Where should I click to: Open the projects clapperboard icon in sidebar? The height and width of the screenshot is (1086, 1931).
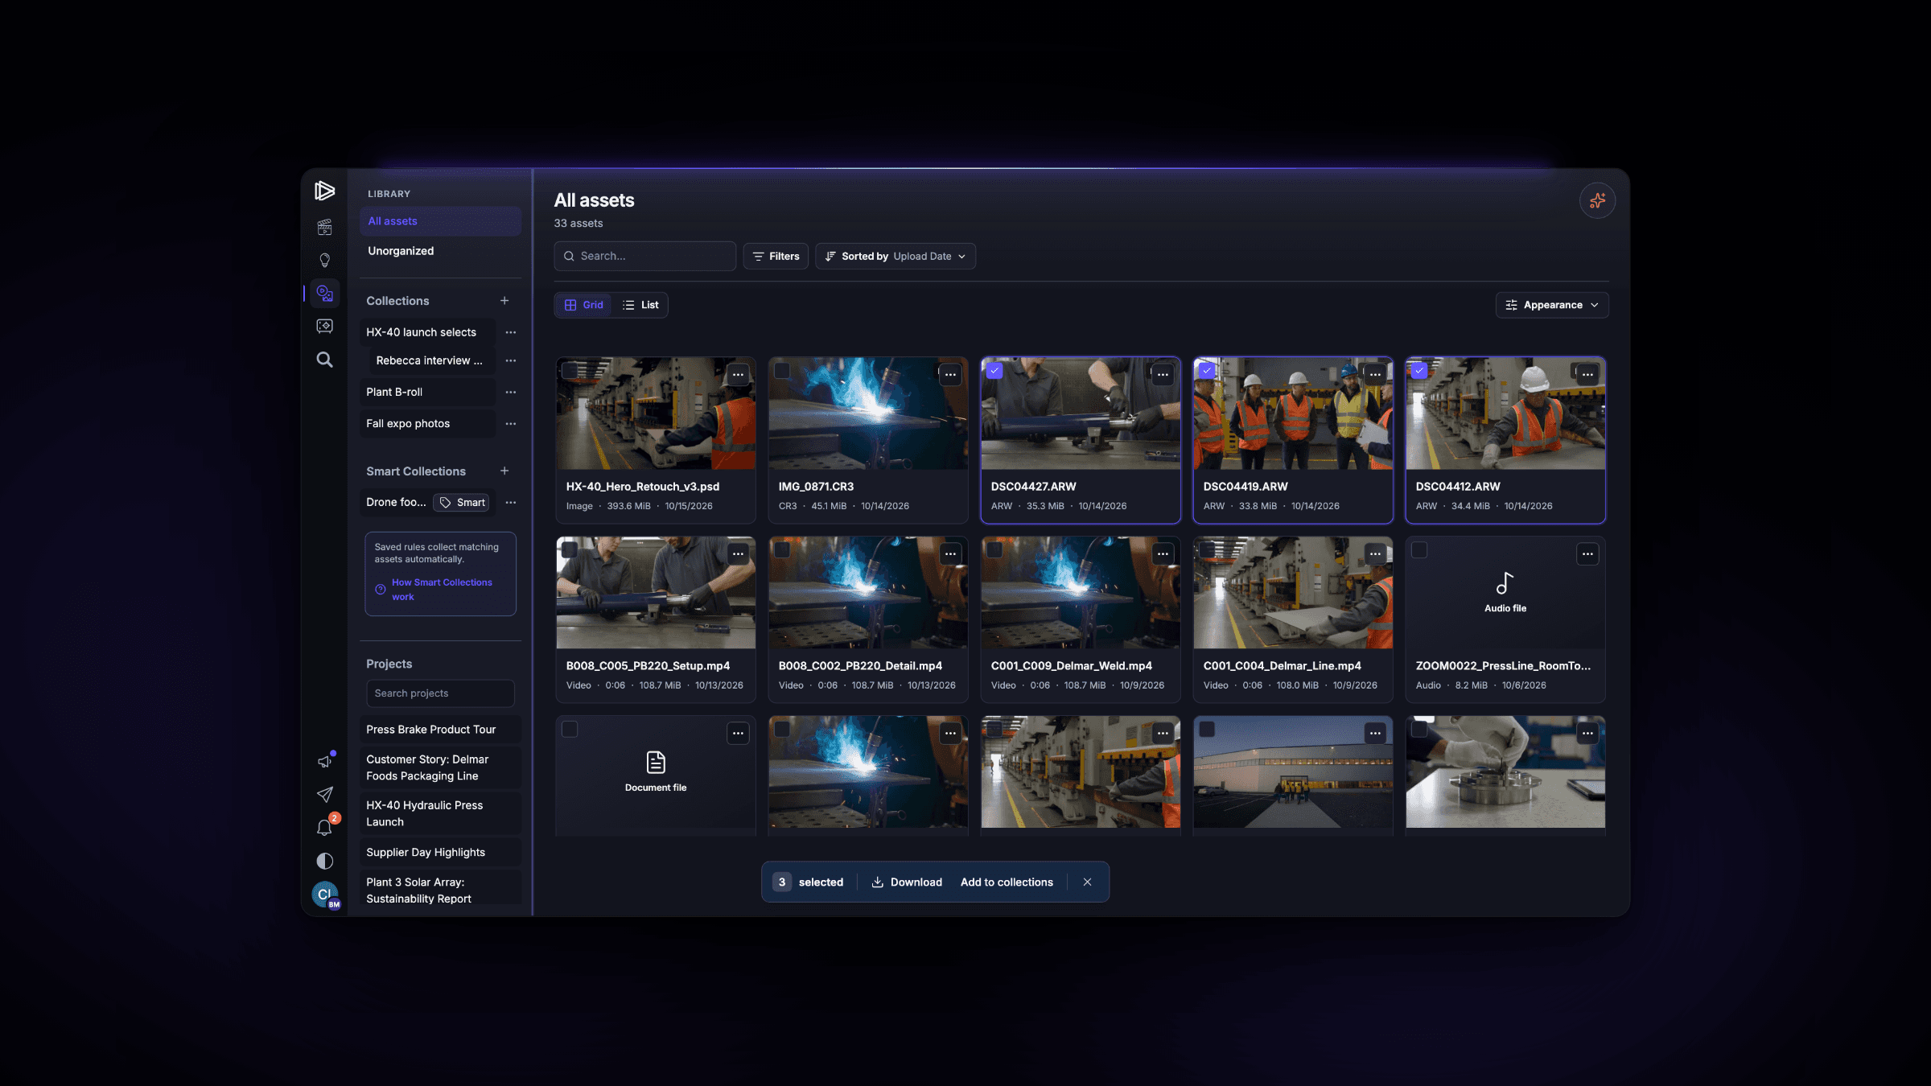(x=324, y=228)
